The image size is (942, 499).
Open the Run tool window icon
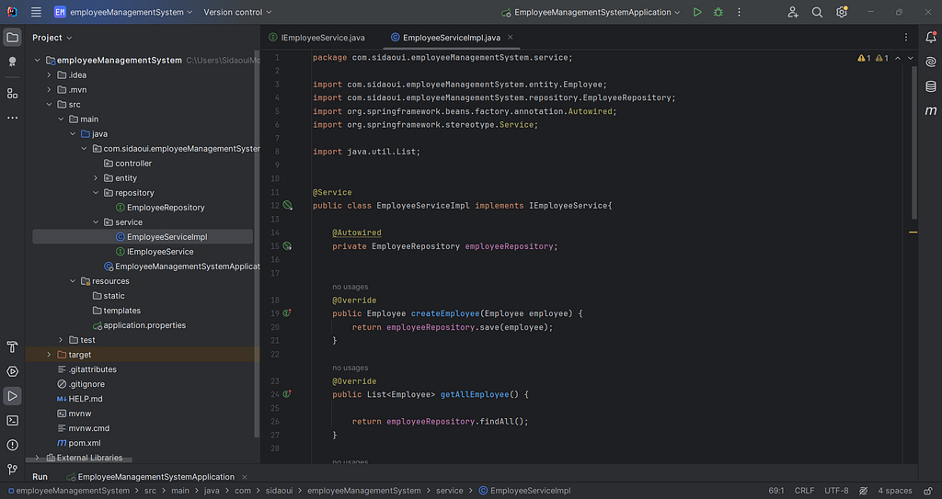12,396
